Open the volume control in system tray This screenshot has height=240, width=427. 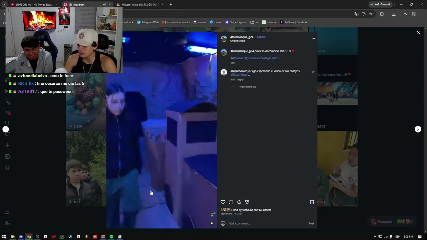386,237
